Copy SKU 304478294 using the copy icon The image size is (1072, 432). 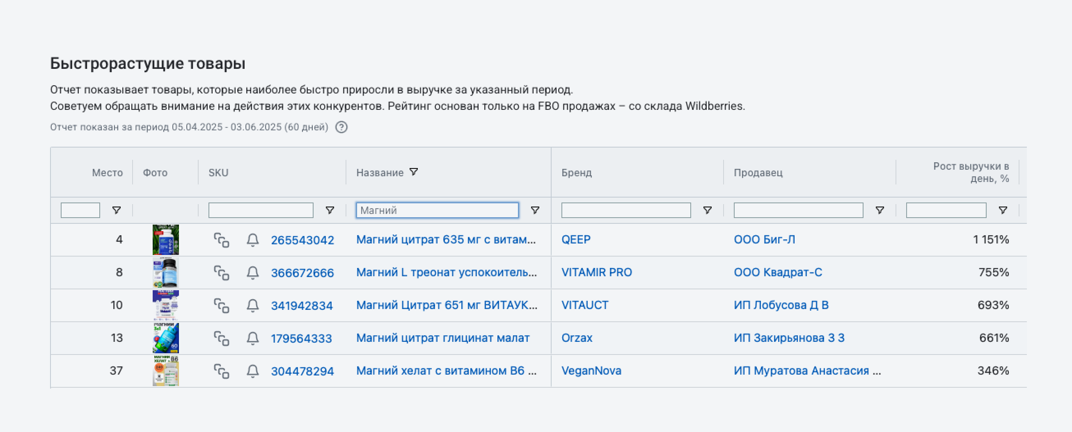pyautogui.click(x=221, y=371)
